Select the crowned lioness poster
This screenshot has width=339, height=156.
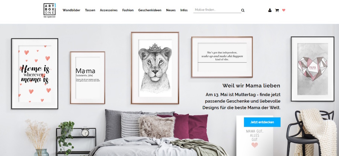click(x=155, y=68)
